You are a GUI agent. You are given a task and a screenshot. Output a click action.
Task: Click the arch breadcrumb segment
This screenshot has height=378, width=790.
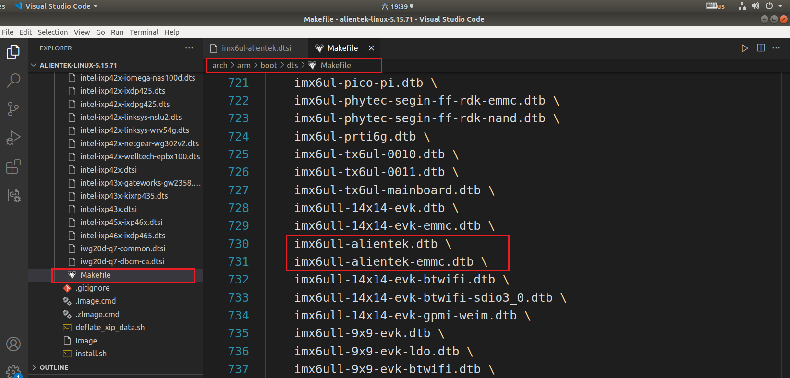pyautogui.click(x=219, y=65)
